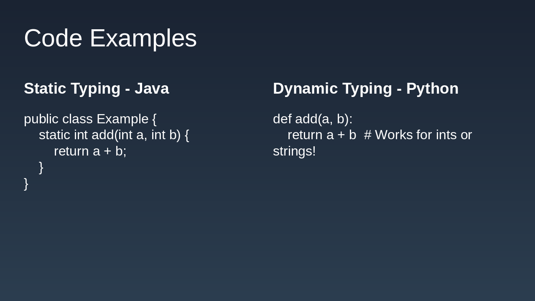Select the "Static Typing - Java" heading
The image size is (535, 301).
96,89
